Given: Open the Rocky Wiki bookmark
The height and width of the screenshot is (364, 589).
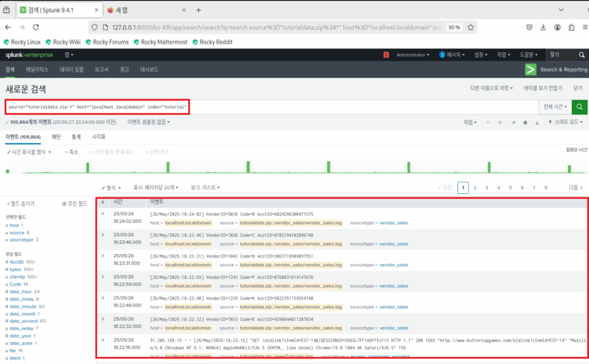Looking at the screenshot, I should click(x=63, y=42).
